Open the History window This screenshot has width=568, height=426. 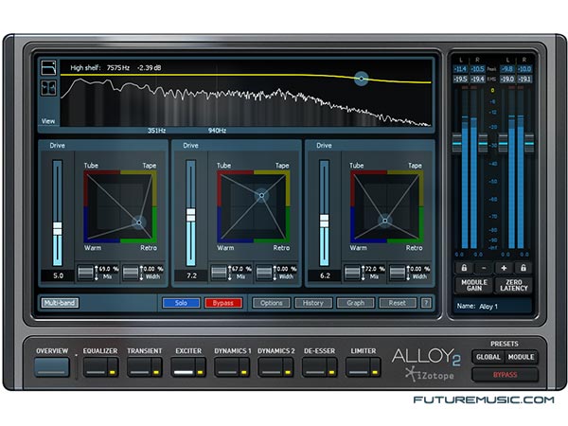(x=313, y=303)
